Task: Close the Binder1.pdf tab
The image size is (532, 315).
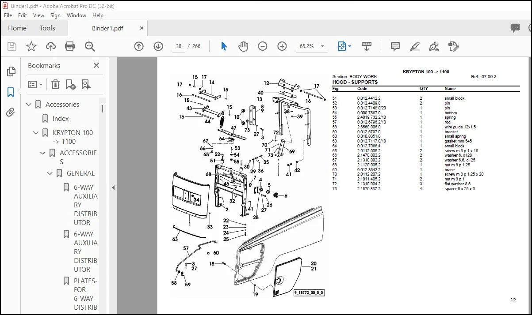Action: (142, 28)
